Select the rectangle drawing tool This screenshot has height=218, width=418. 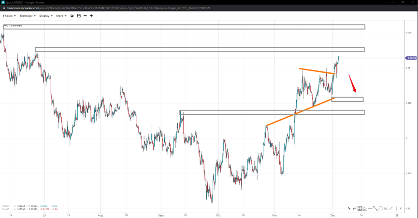[x=381, y=208]
